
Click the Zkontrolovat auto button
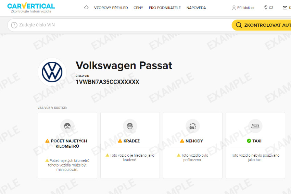click(x=261, y=25)
